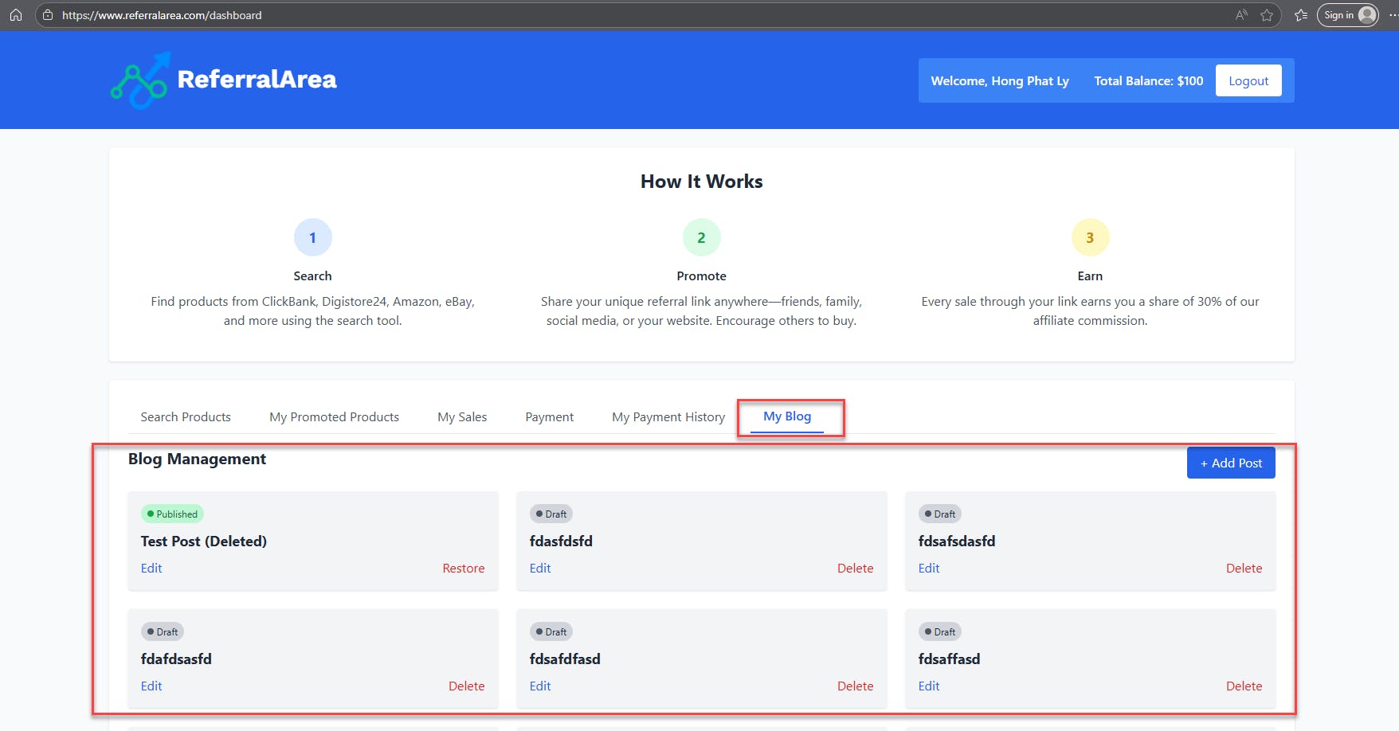The width and height of the screenshot is (1399, 731).
Task: Click the fdsafdfasd post title
Action: 565,659
